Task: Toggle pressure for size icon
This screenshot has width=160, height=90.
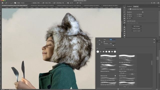Action: coord(78,3)
